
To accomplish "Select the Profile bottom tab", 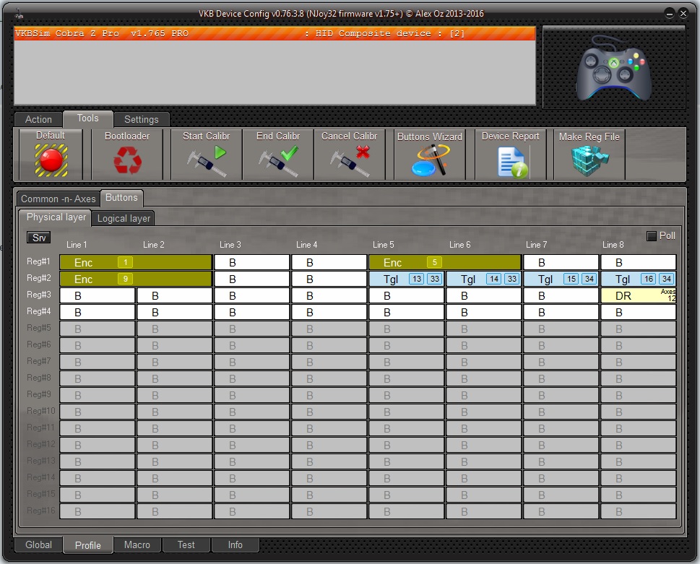I will [x=87, y=545].
